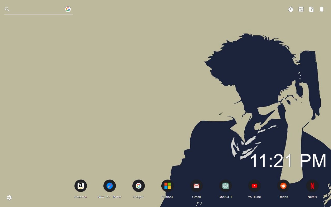Open the New Tab Theme shortcut
Screen dimensions: 331x207
pos(110,186)
